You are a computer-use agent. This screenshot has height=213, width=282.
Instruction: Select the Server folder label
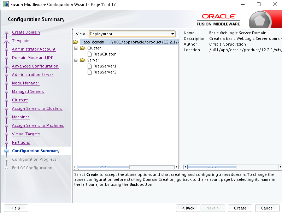click(93, 60)
